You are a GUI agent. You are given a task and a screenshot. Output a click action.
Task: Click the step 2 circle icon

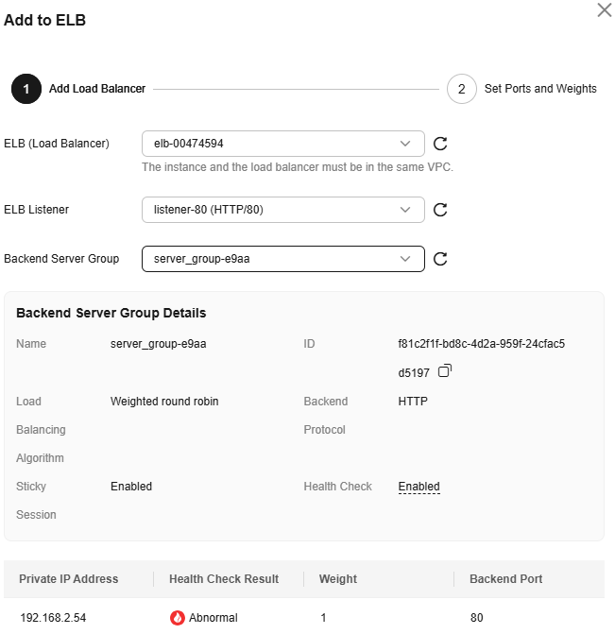click(x=462, y=89)
